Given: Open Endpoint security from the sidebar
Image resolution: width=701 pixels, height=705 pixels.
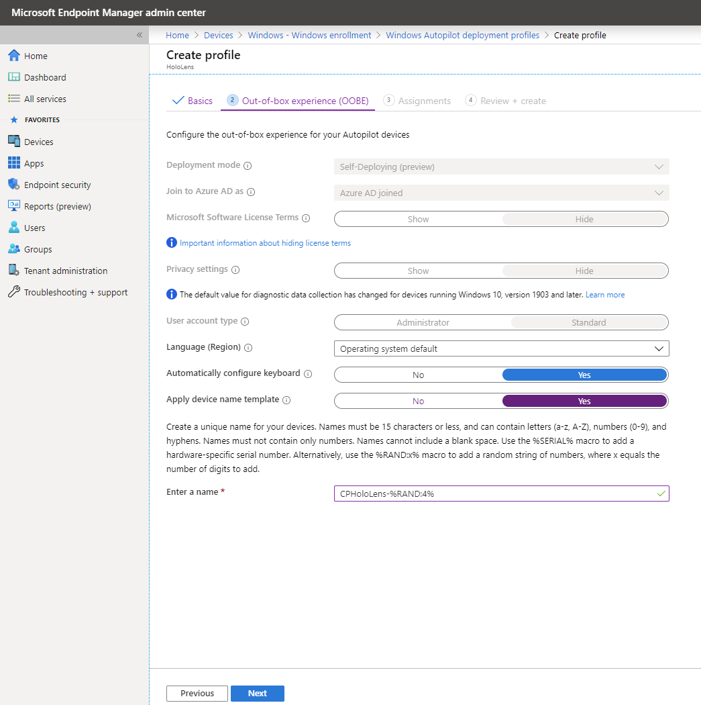Looking at the screenshot, I should click(x=52, y=184).
